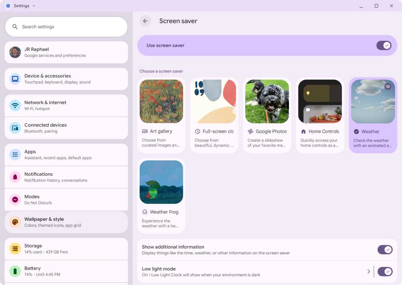Focus the Search settings field

(x=66, y=27)
